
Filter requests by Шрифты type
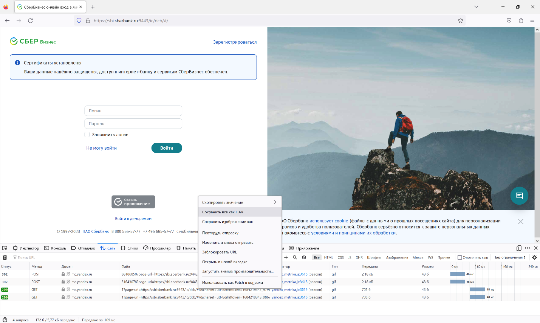pyautogui.click(x=374, y=257)
